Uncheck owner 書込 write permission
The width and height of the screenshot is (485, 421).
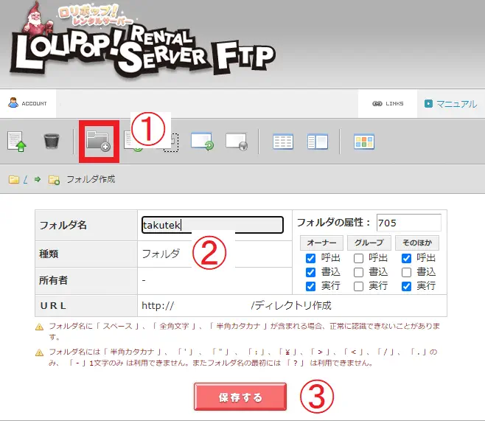(x=310, y=272)
